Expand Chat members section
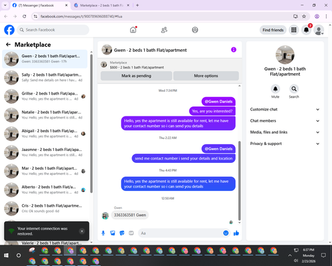The image size is (332, 266). point(285,121)
